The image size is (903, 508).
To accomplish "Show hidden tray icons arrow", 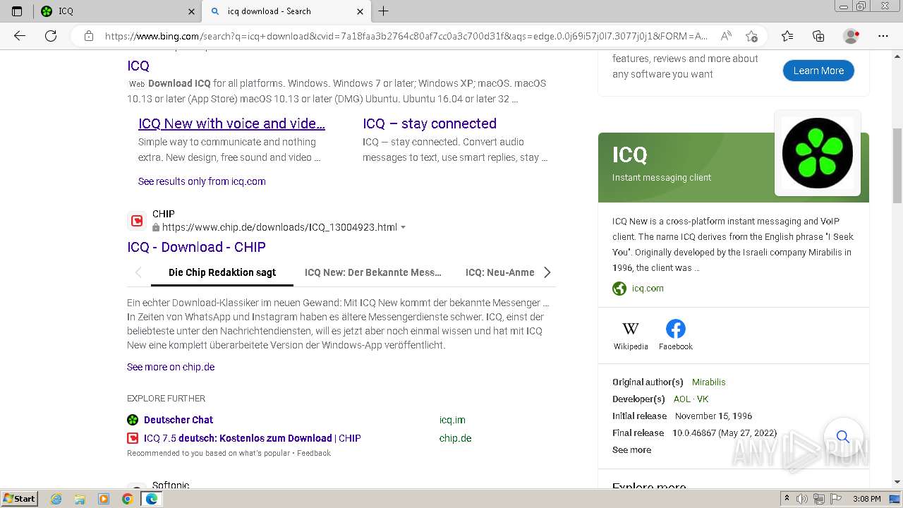I will 787,499.
